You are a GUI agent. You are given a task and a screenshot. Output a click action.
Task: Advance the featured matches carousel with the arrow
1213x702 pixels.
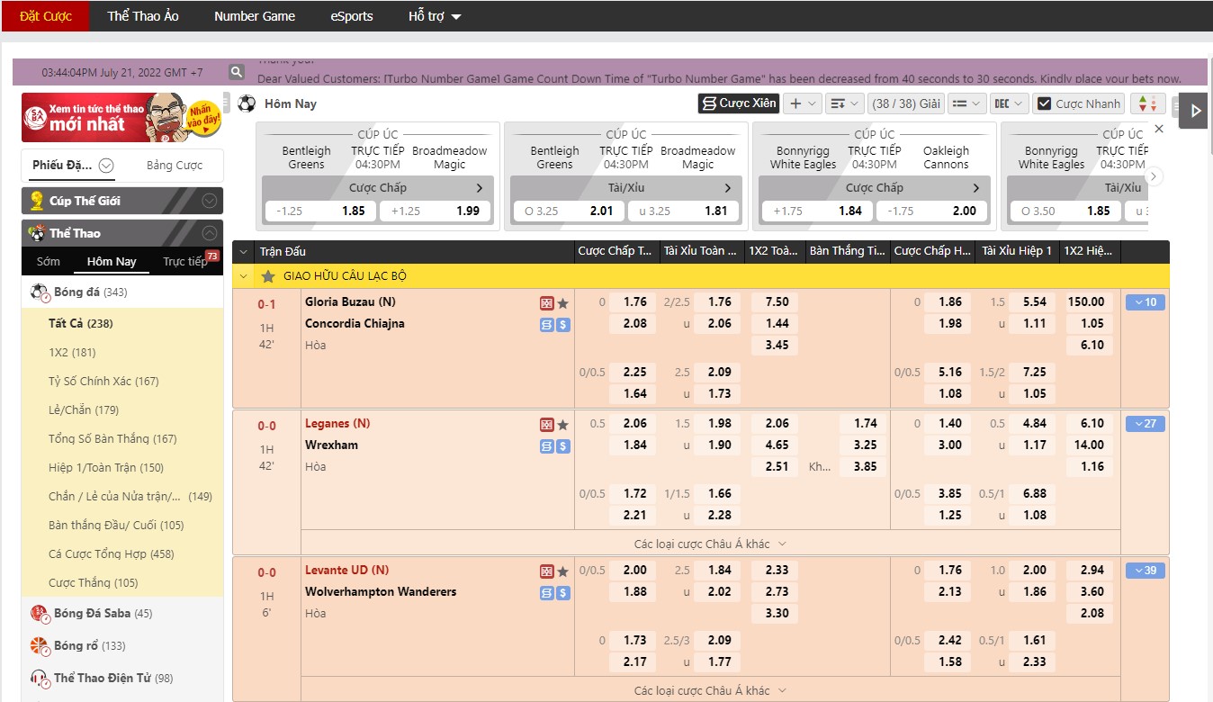[1154, 176]
